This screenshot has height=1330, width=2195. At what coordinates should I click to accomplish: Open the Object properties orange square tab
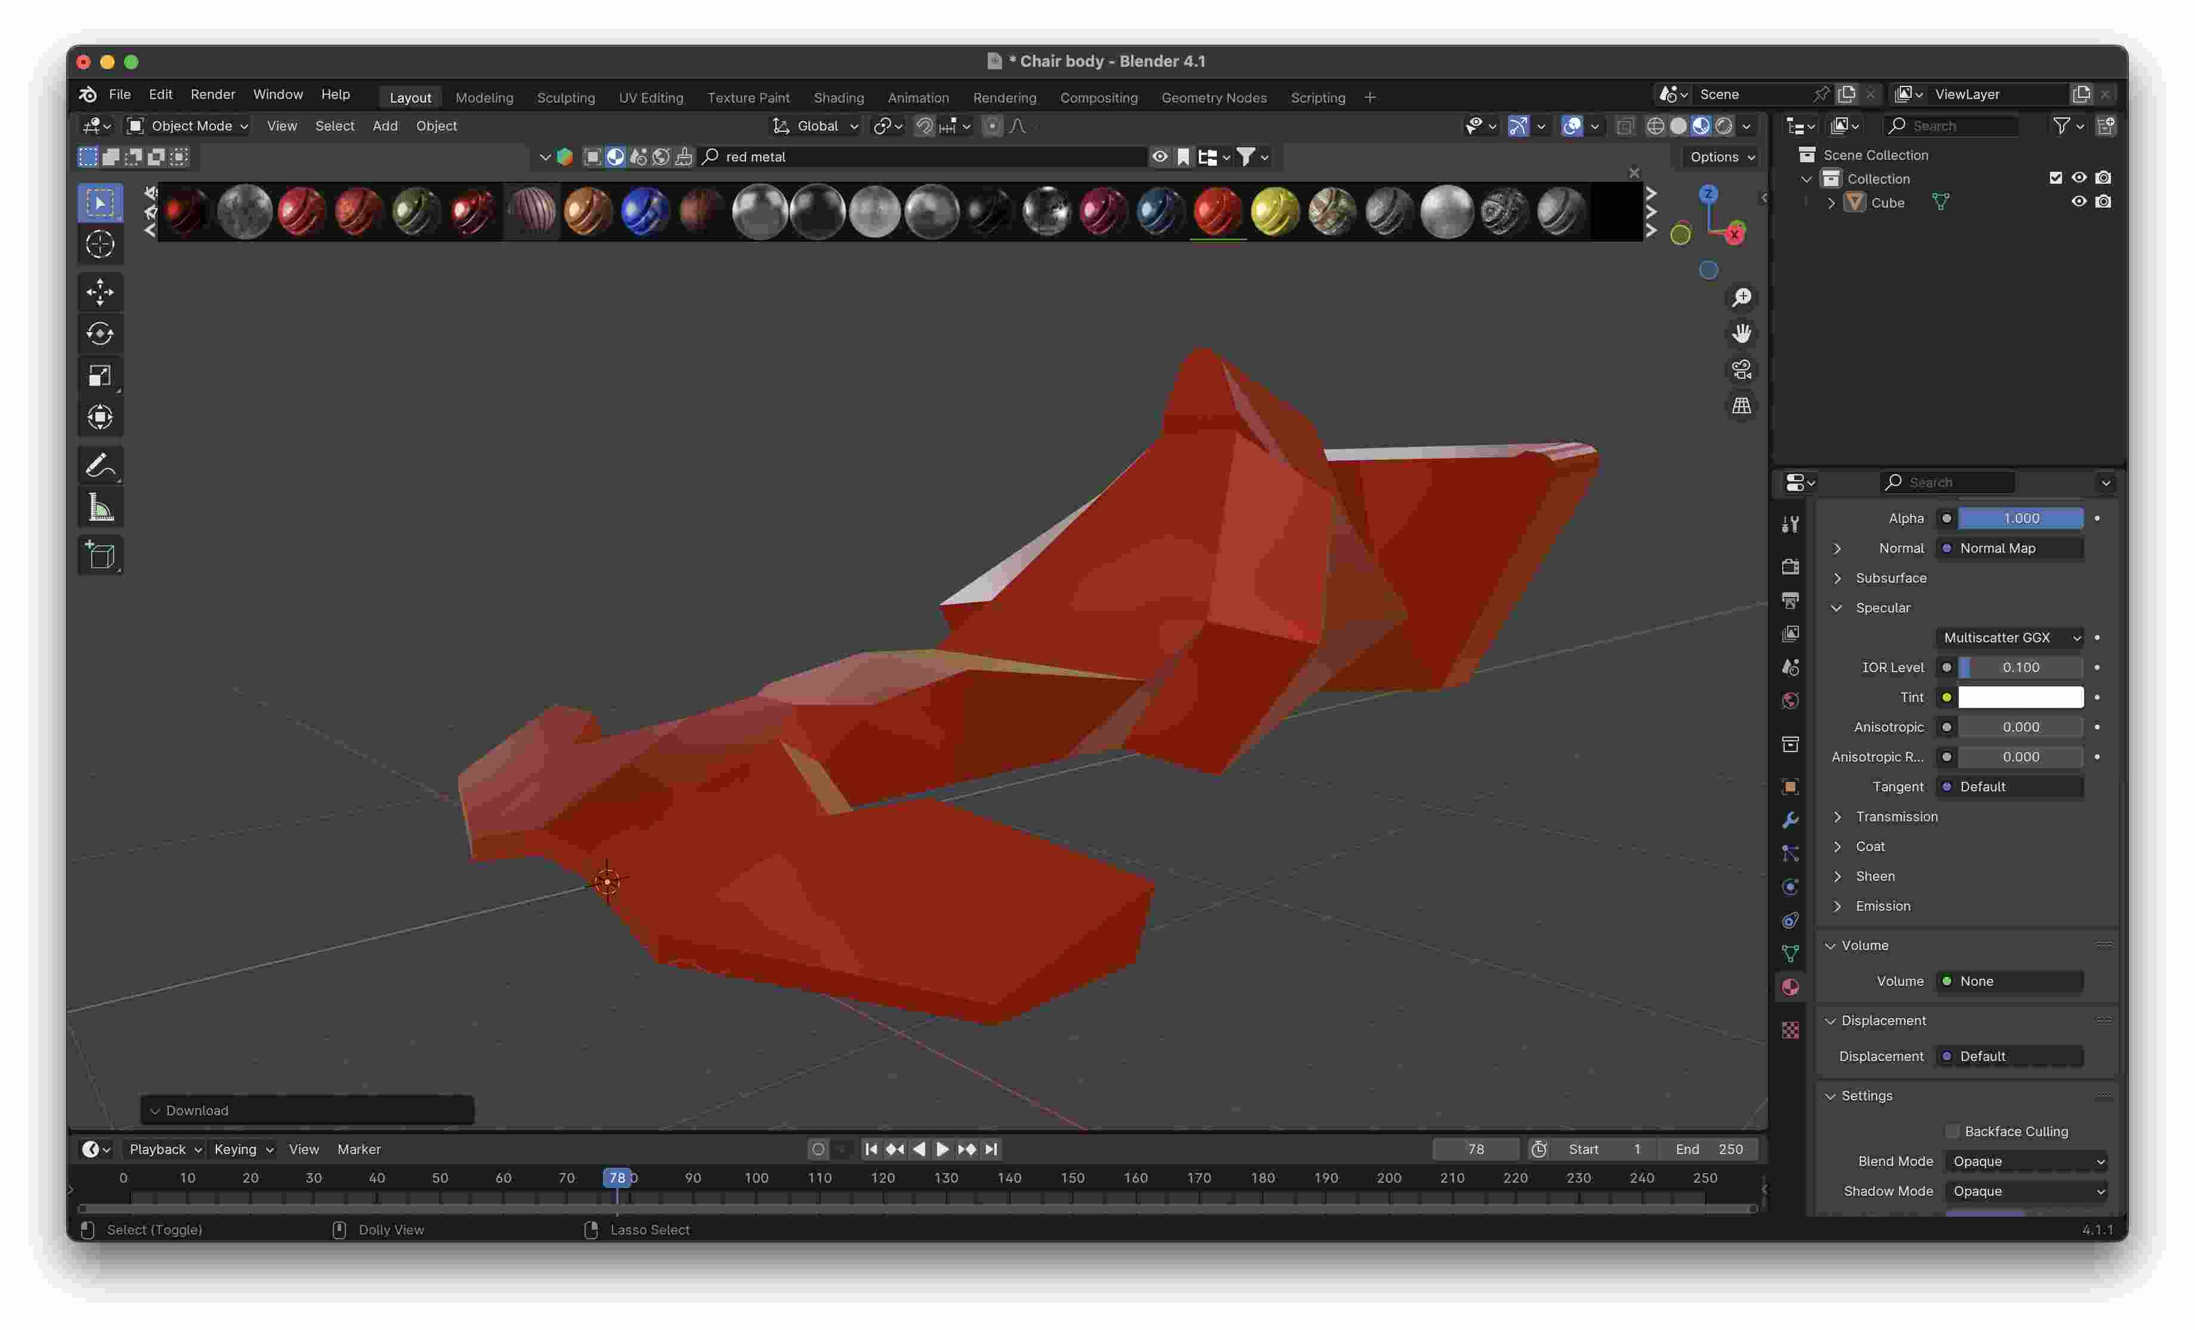(1789, 787)
